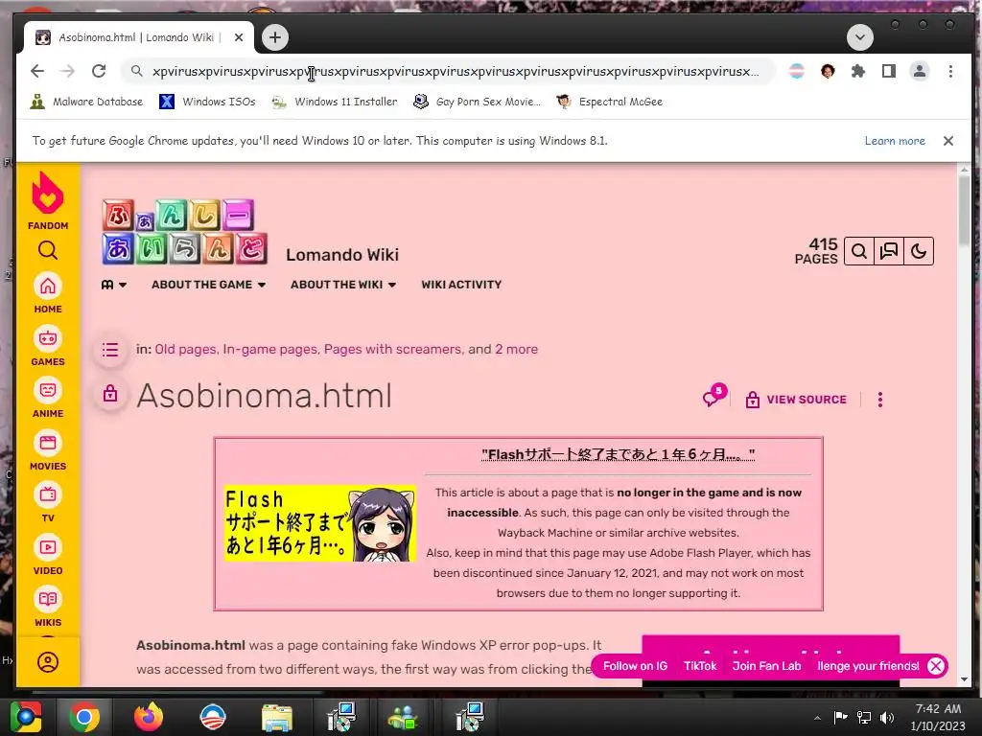Screen dimensions: 982x736
Task: Expand ABOUT THE GAME menu
Action: point(208,285)
